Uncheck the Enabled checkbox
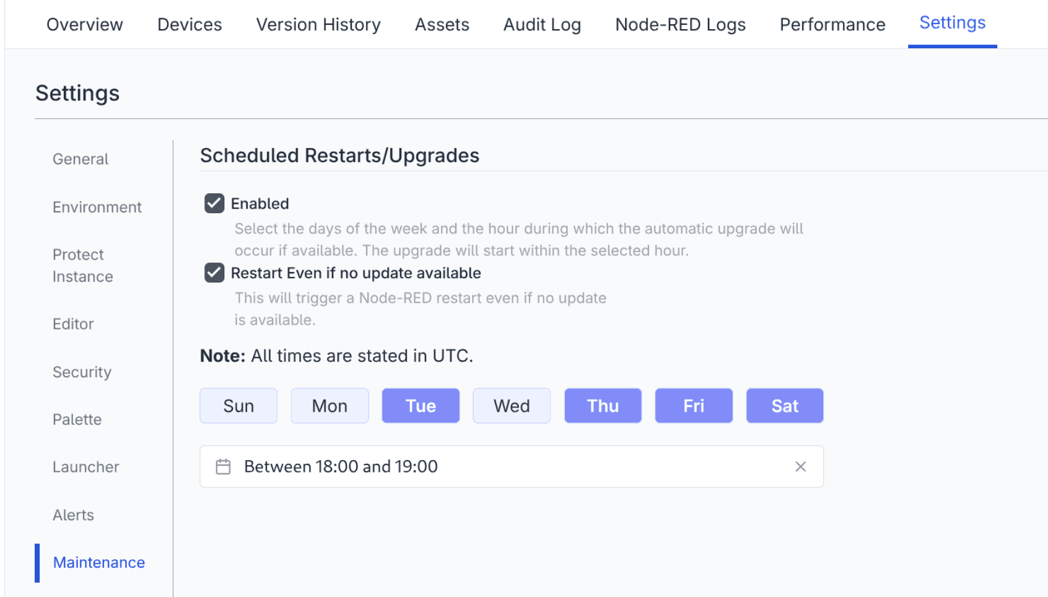This screenshot has height=597, width=1048. (213, 203)
